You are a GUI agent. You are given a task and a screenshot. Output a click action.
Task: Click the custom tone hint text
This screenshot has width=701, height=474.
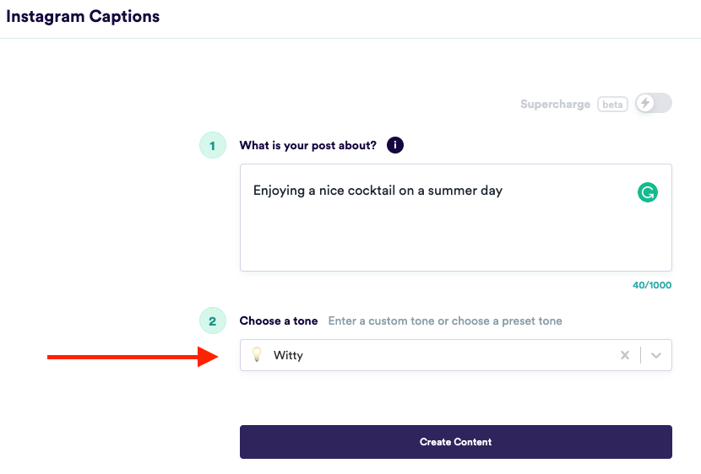445,320
